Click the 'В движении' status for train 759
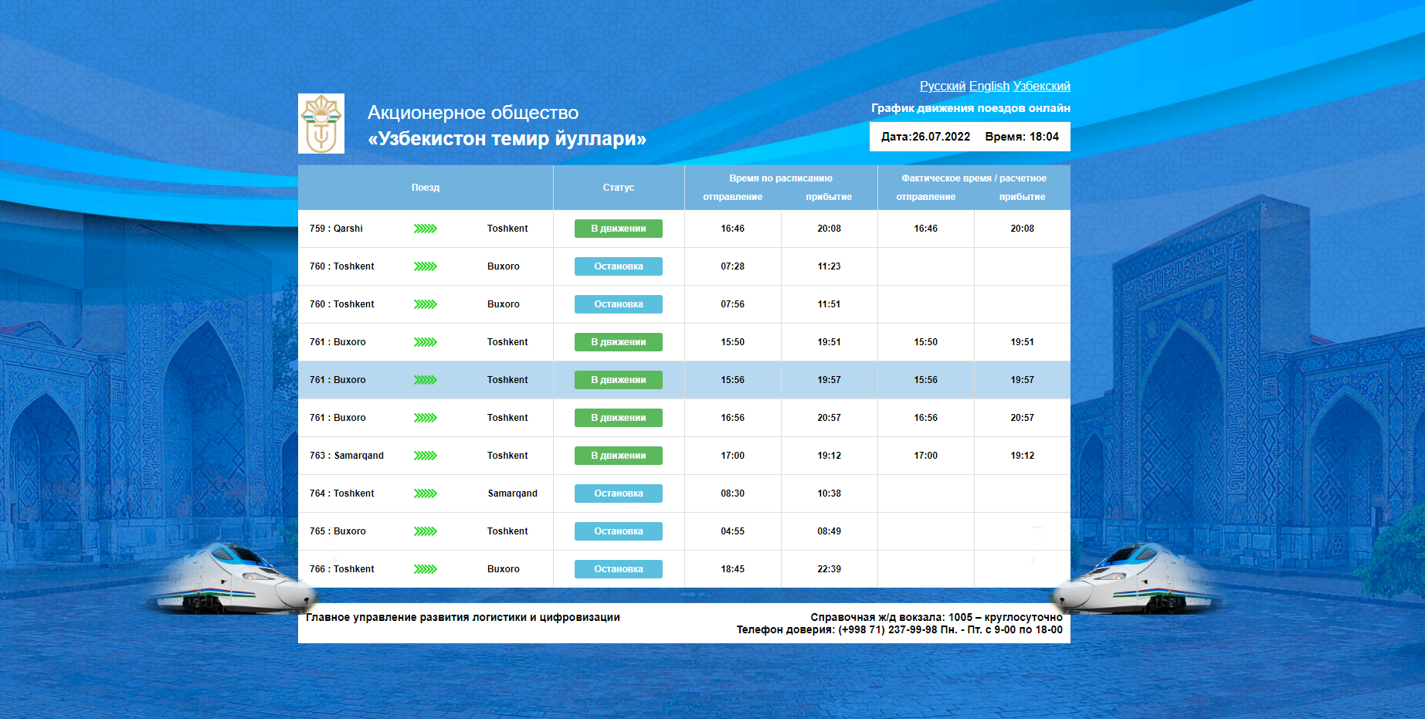The width and height of the screenshot is (1425, 719). click(618, 229)
